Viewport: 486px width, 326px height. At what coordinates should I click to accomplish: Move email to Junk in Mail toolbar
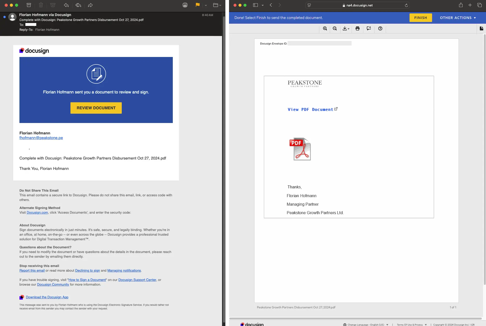coord(53,5)
